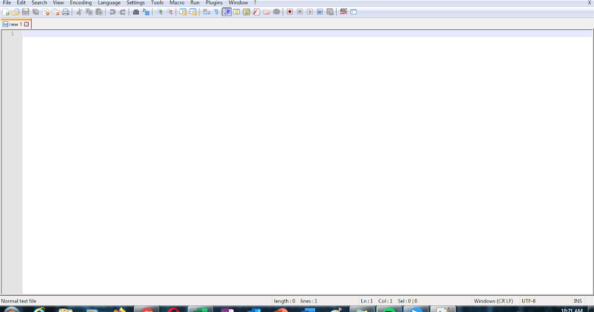Start recording a macro

pos(289,11)
